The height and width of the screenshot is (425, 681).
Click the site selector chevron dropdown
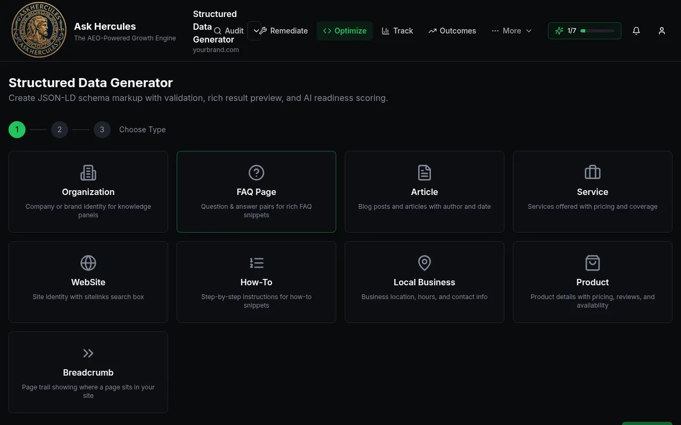pyautogui.click(x=255, y=31)
